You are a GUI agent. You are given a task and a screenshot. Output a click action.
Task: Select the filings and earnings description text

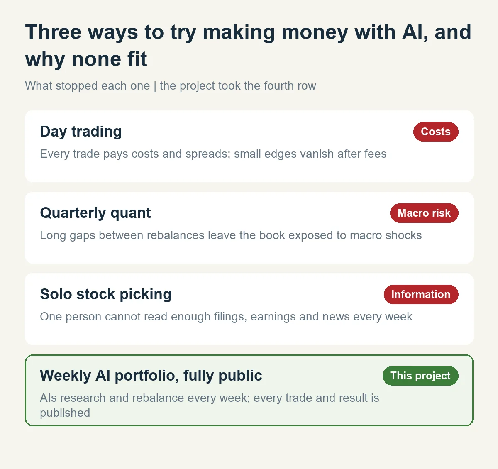pos(226,317)
